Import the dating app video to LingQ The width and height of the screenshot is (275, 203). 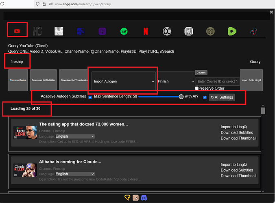234,127
